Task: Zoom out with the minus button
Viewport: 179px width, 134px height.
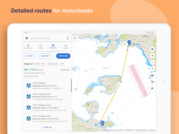Action: point(152,62)
